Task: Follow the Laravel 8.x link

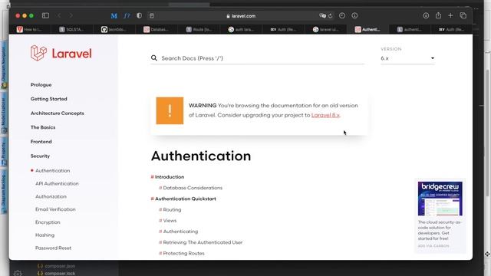Action: tap(325, 115)
